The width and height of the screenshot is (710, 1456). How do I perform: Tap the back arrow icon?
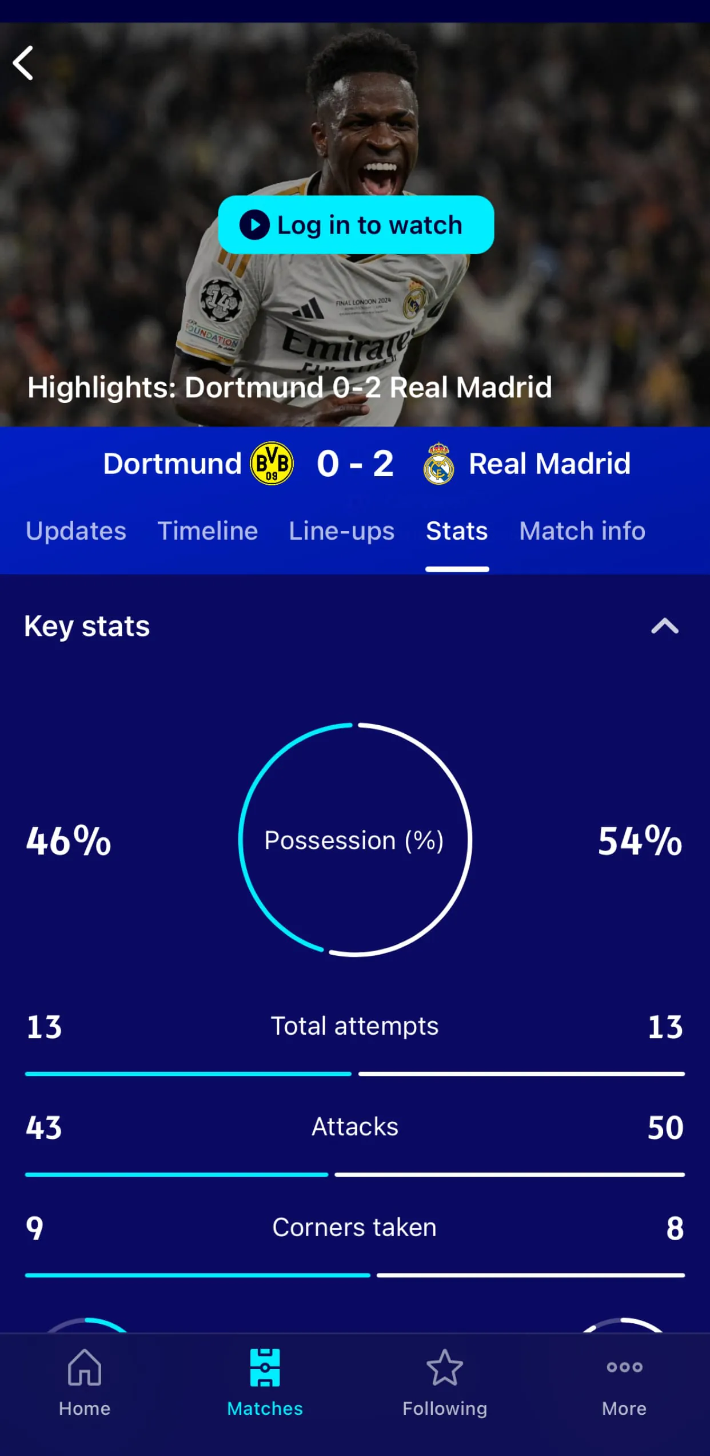tap(24, 63)
